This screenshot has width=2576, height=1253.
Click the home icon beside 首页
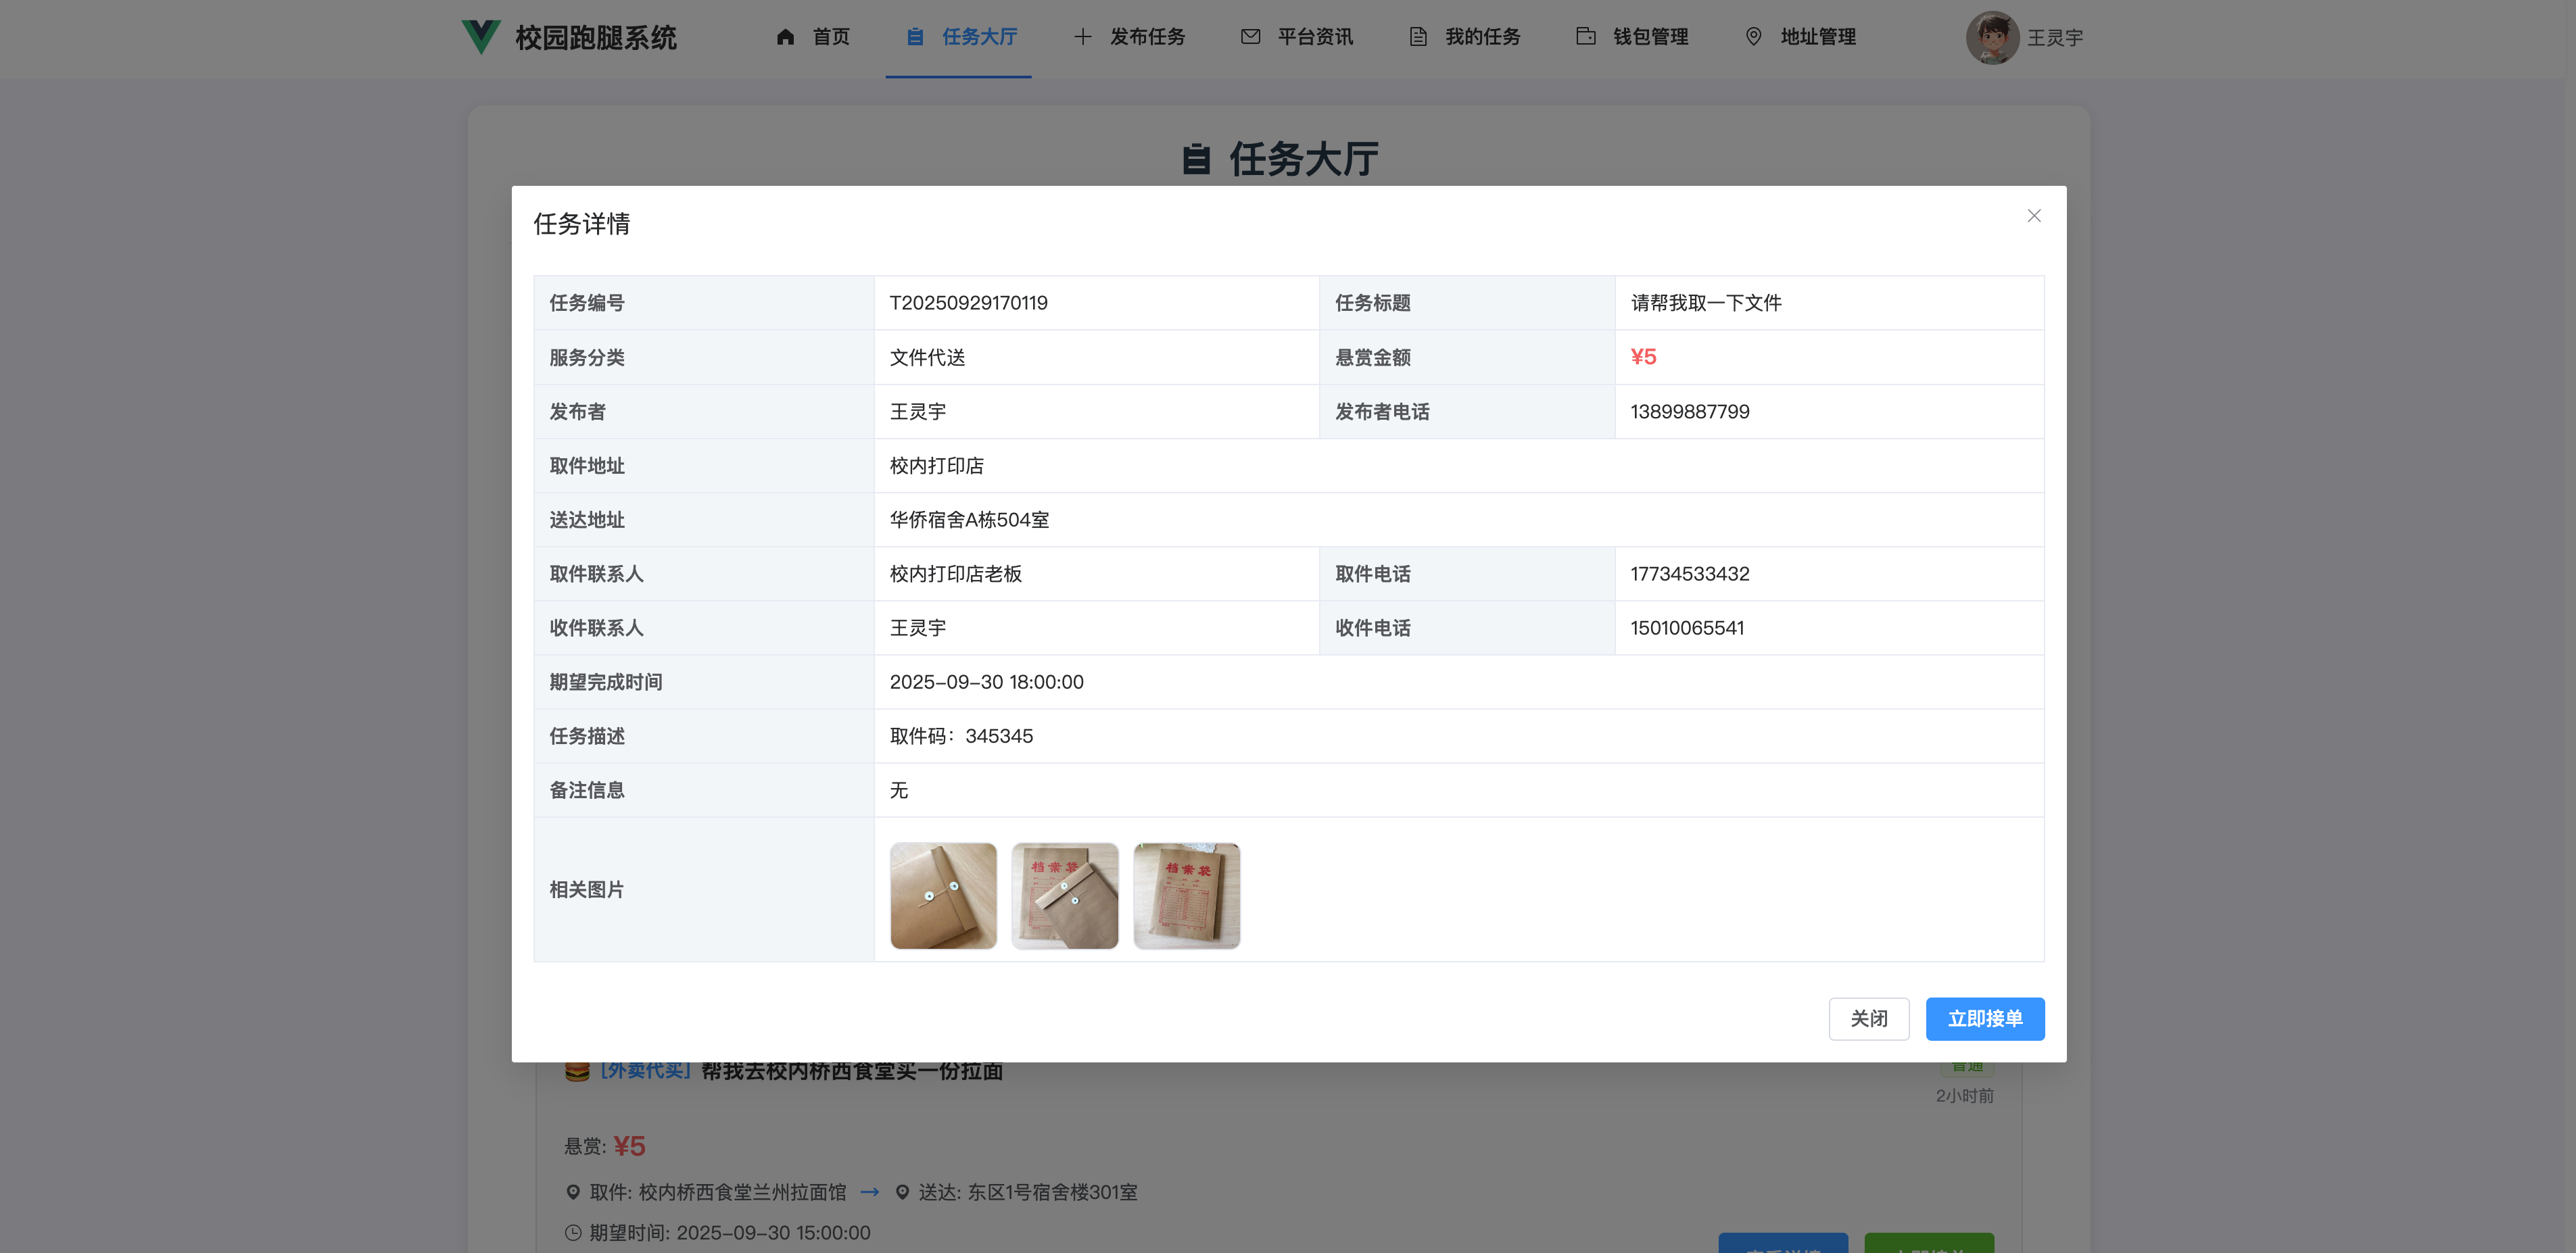click(785, 37)
